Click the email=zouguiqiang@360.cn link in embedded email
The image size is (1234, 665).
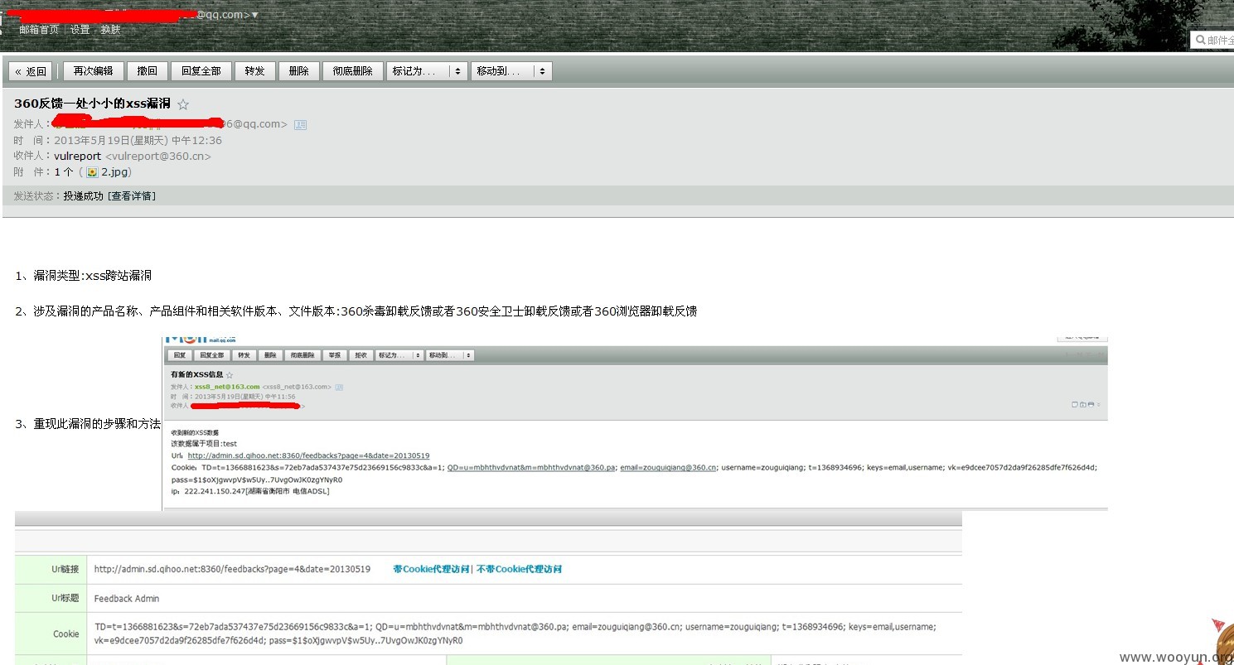click(x=668, y=467)
